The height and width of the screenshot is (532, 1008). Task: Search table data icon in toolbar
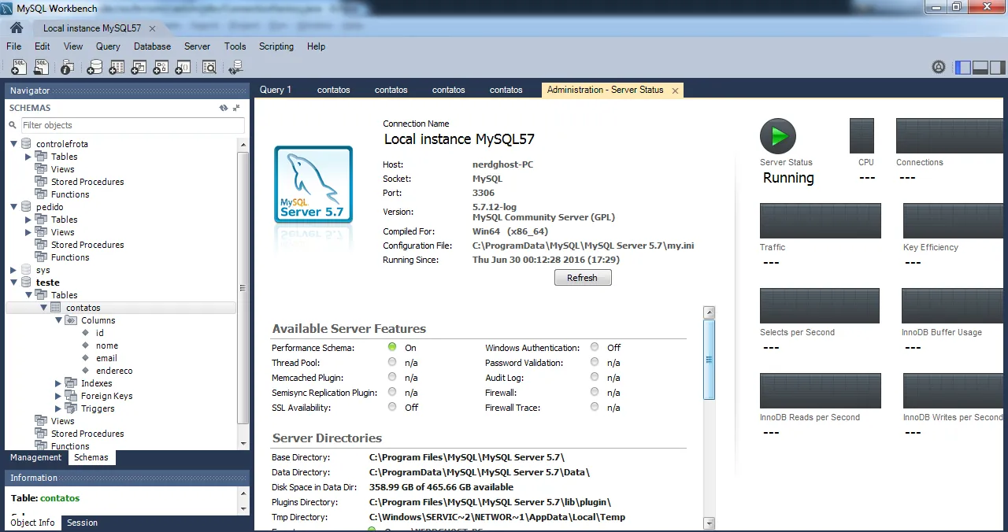click(x=209, y=68)
